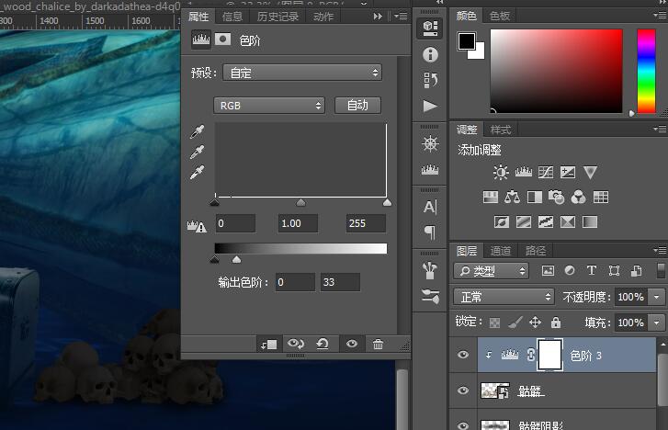Switch to the 信息 tab

pos(232,17)
